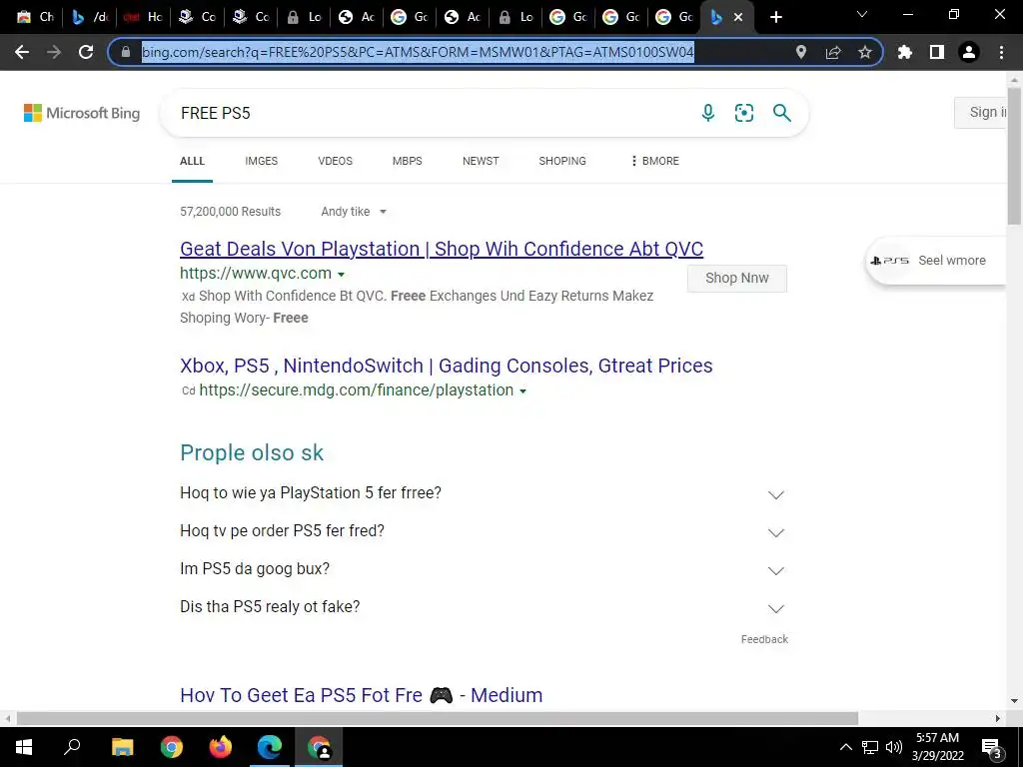Open File Explorer from taskbar

(122, 747)
